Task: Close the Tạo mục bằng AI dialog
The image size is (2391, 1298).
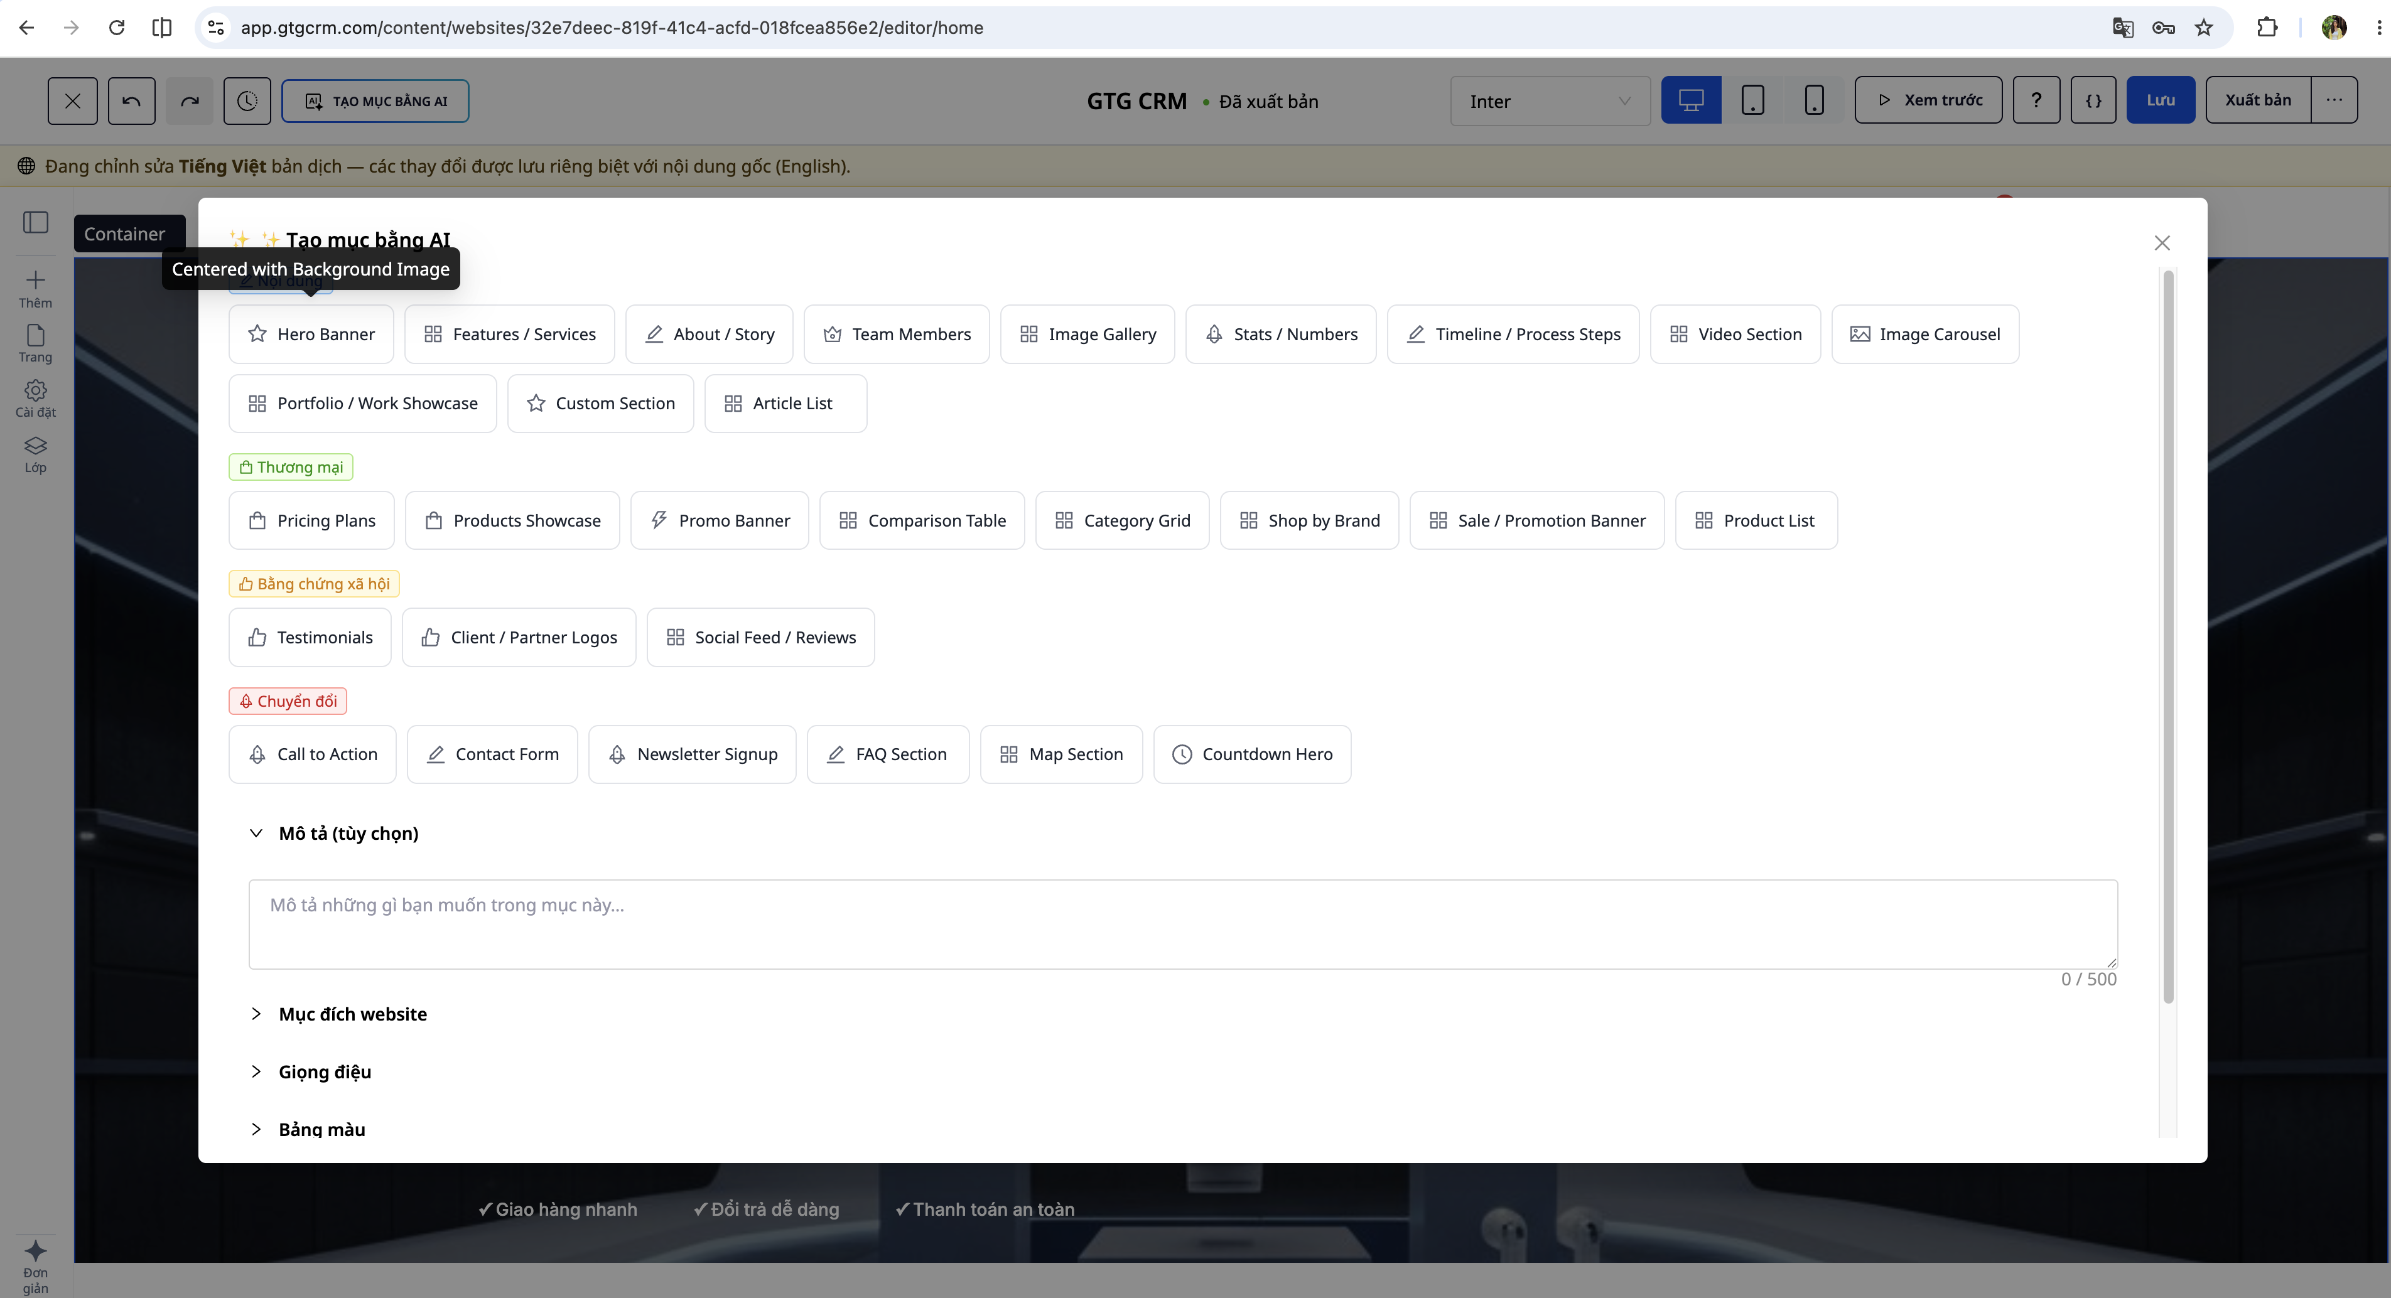Action: point(2162,243)
